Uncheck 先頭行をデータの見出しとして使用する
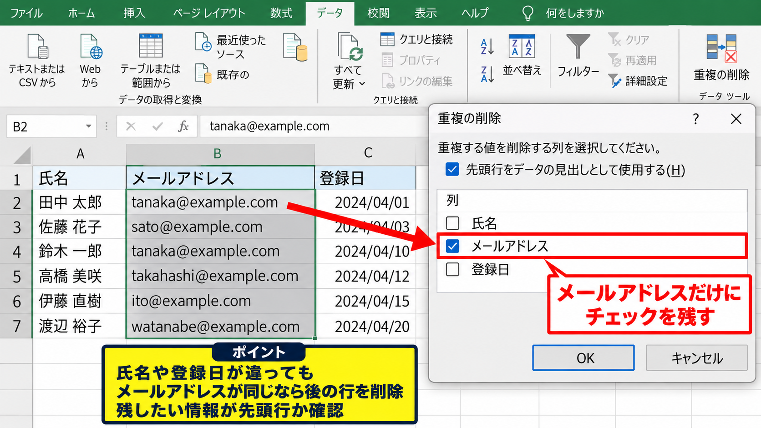 (x=452, y=170)
